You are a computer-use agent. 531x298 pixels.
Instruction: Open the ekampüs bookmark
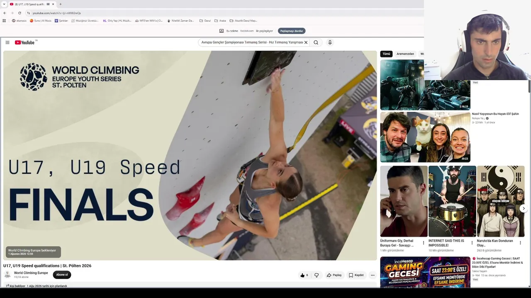coord(19,21)
